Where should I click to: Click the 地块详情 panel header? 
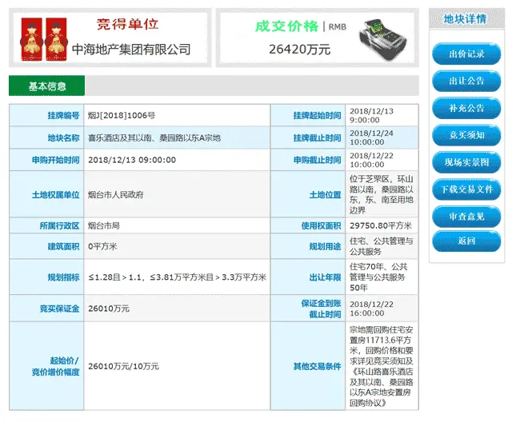click(466, 19)
